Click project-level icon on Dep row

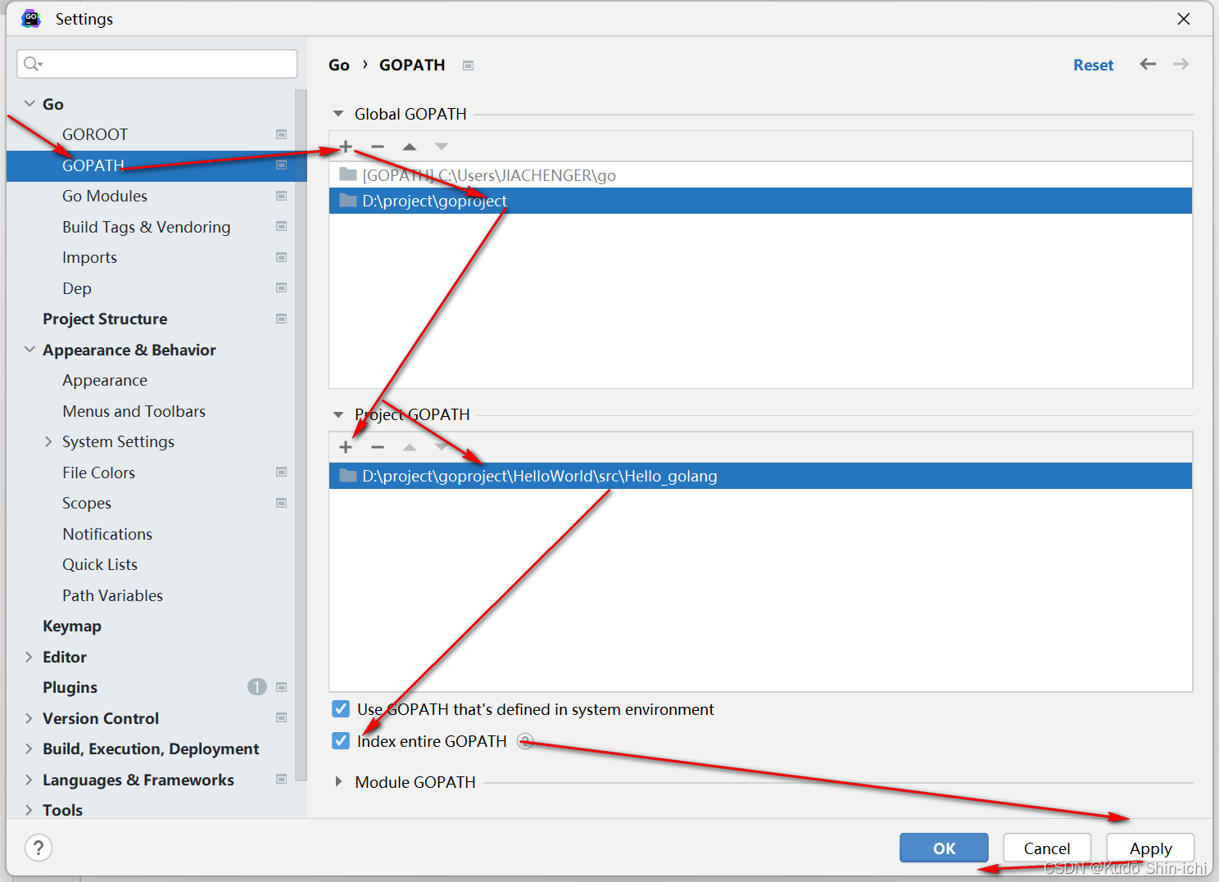coord(281,287)
